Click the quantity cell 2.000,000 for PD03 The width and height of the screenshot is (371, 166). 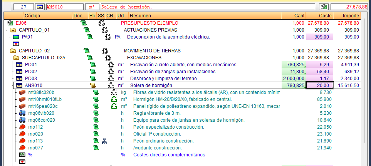[x=294, y=79]
